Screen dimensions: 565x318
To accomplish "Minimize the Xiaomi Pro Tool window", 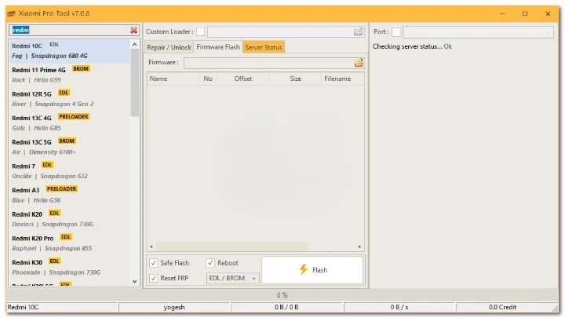I will [x=502, y=13].
